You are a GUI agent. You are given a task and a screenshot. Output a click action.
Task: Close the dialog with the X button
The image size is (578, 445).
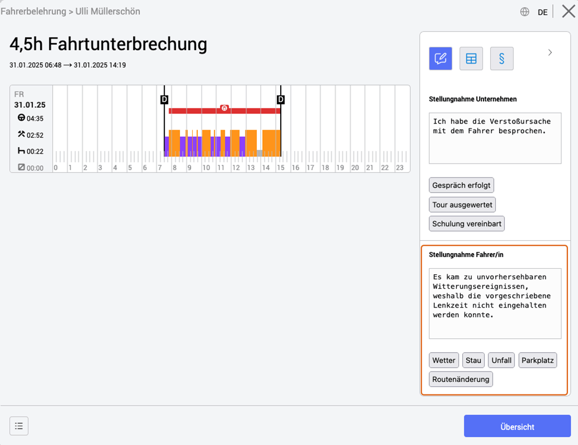[569, 11]
